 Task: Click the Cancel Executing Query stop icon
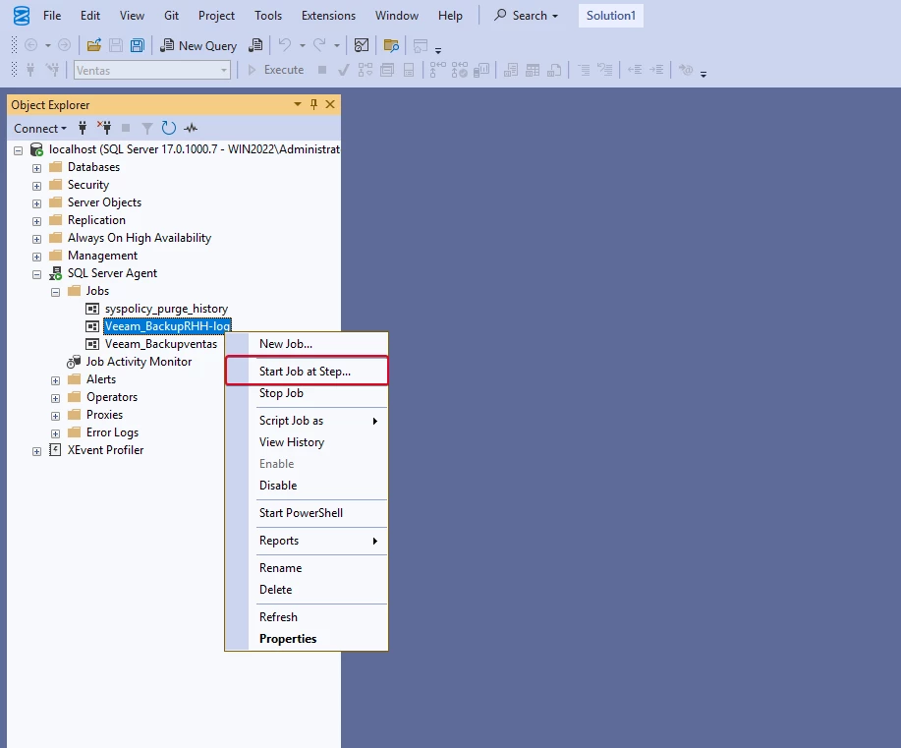pos(322,70)
